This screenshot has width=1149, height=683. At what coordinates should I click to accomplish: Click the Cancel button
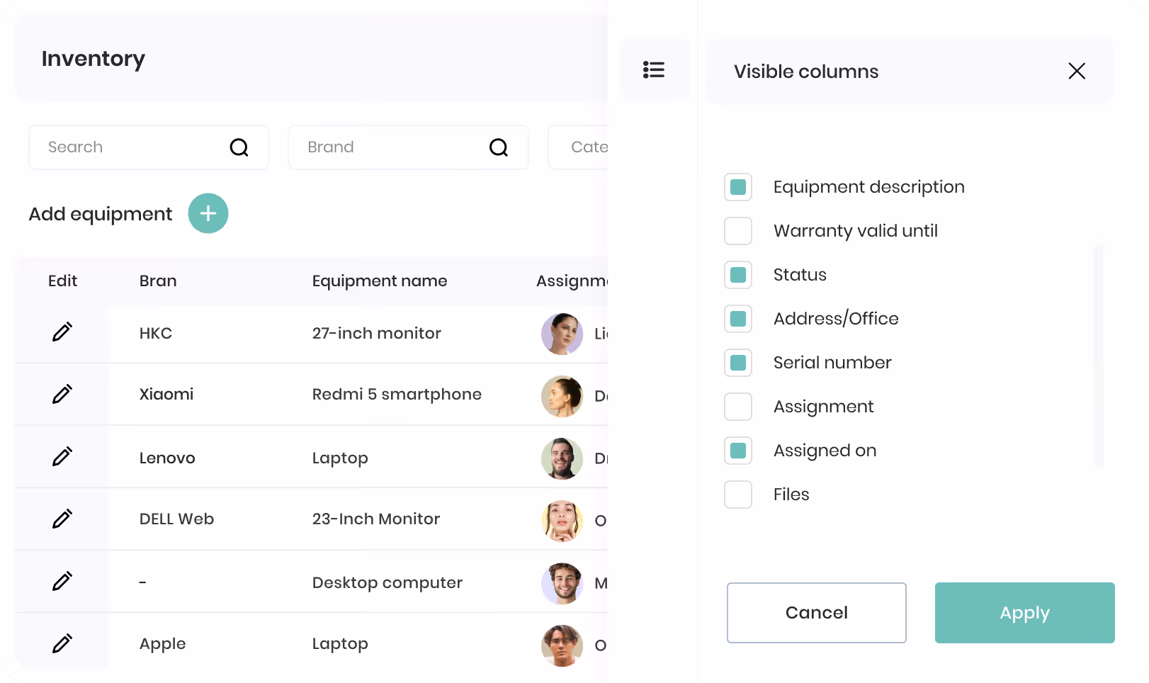[x=817, y=613]
